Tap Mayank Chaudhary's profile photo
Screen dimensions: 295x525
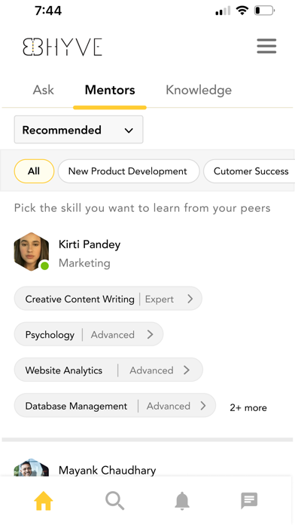point(32,468)
